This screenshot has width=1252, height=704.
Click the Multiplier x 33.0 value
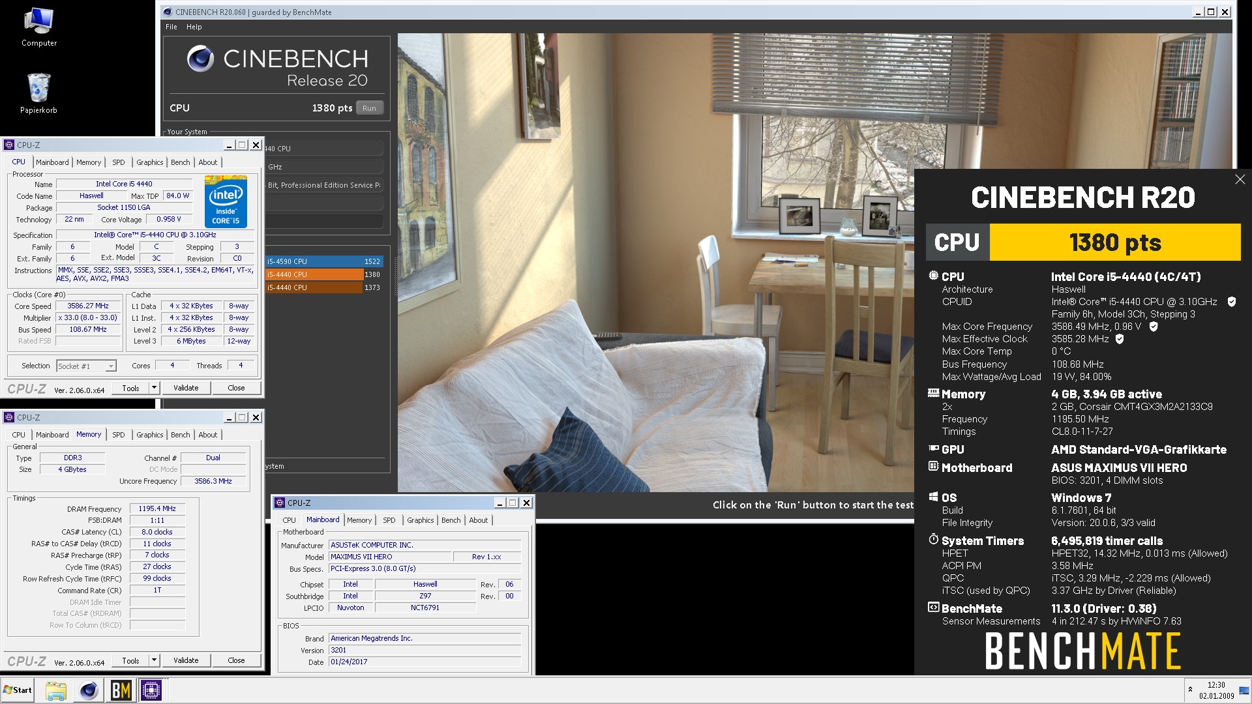pos(89,317)
